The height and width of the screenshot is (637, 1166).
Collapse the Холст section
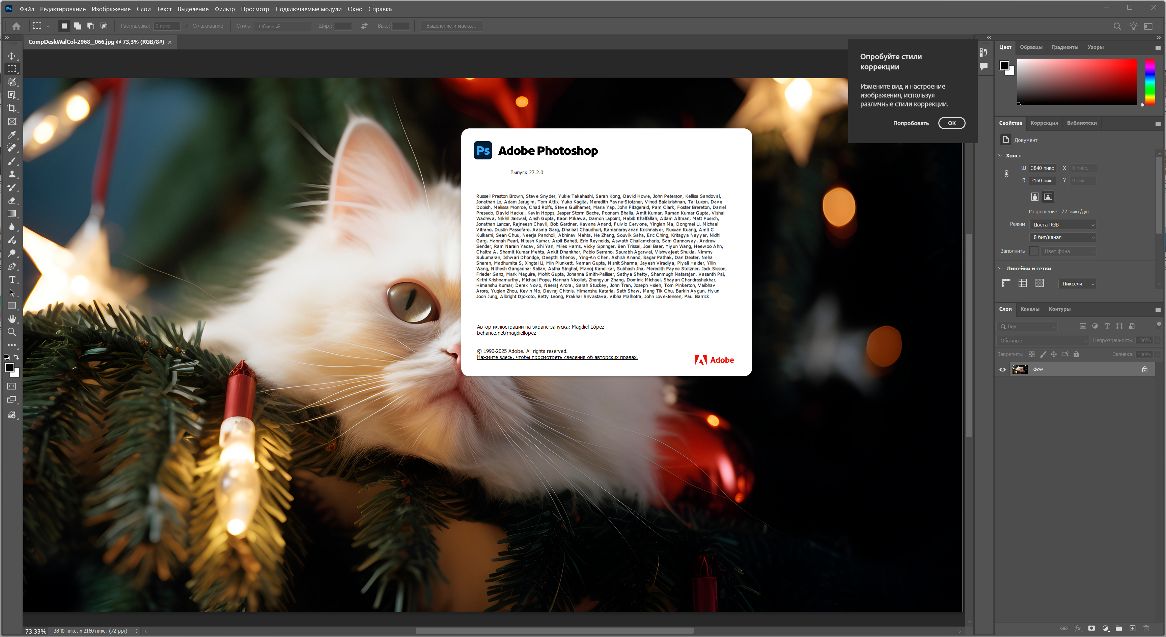(x=1000, y=155)
